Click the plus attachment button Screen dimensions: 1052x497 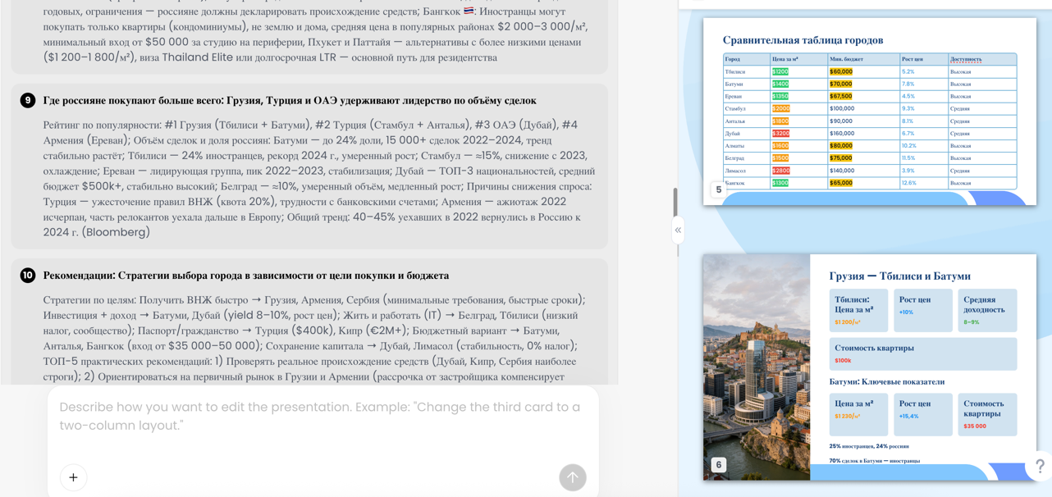click(x=73, y=477)
